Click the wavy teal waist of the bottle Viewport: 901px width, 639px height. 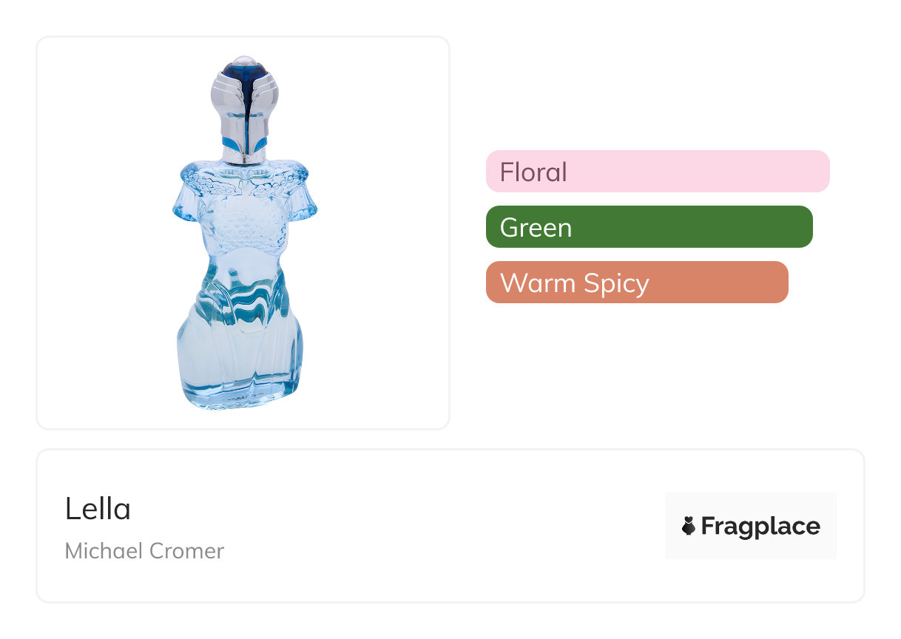click(x=243, y=305)
